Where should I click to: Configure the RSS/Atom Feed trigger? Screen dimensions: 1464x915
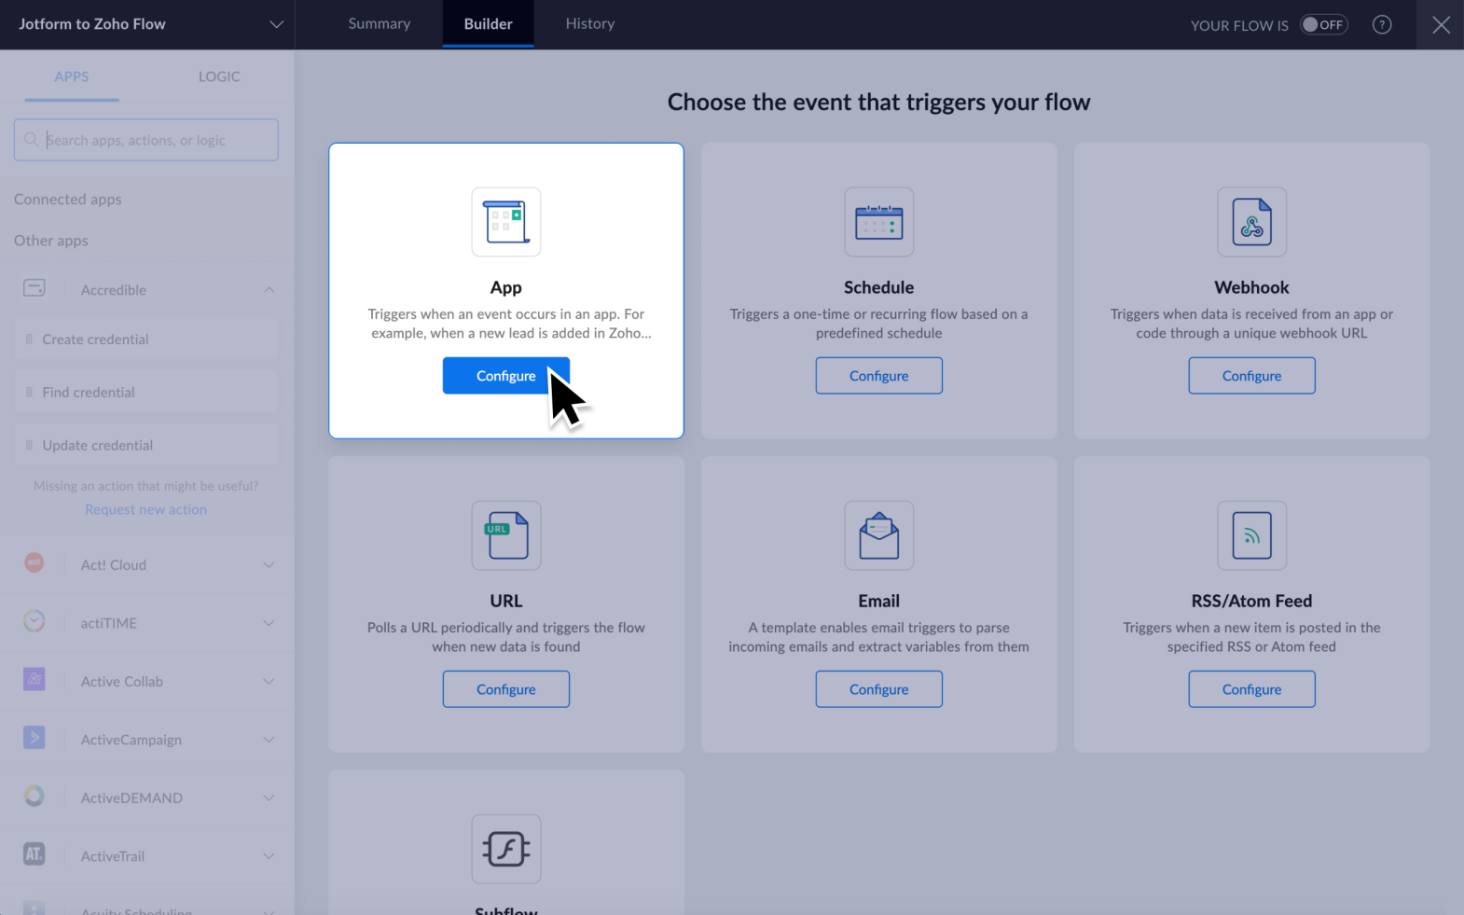(1252, 689)
